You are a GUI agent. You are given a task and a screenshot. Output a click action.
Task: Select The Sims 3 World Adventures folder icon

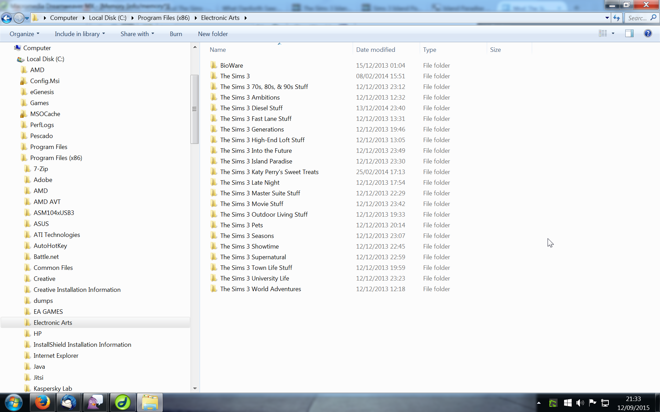213,288
